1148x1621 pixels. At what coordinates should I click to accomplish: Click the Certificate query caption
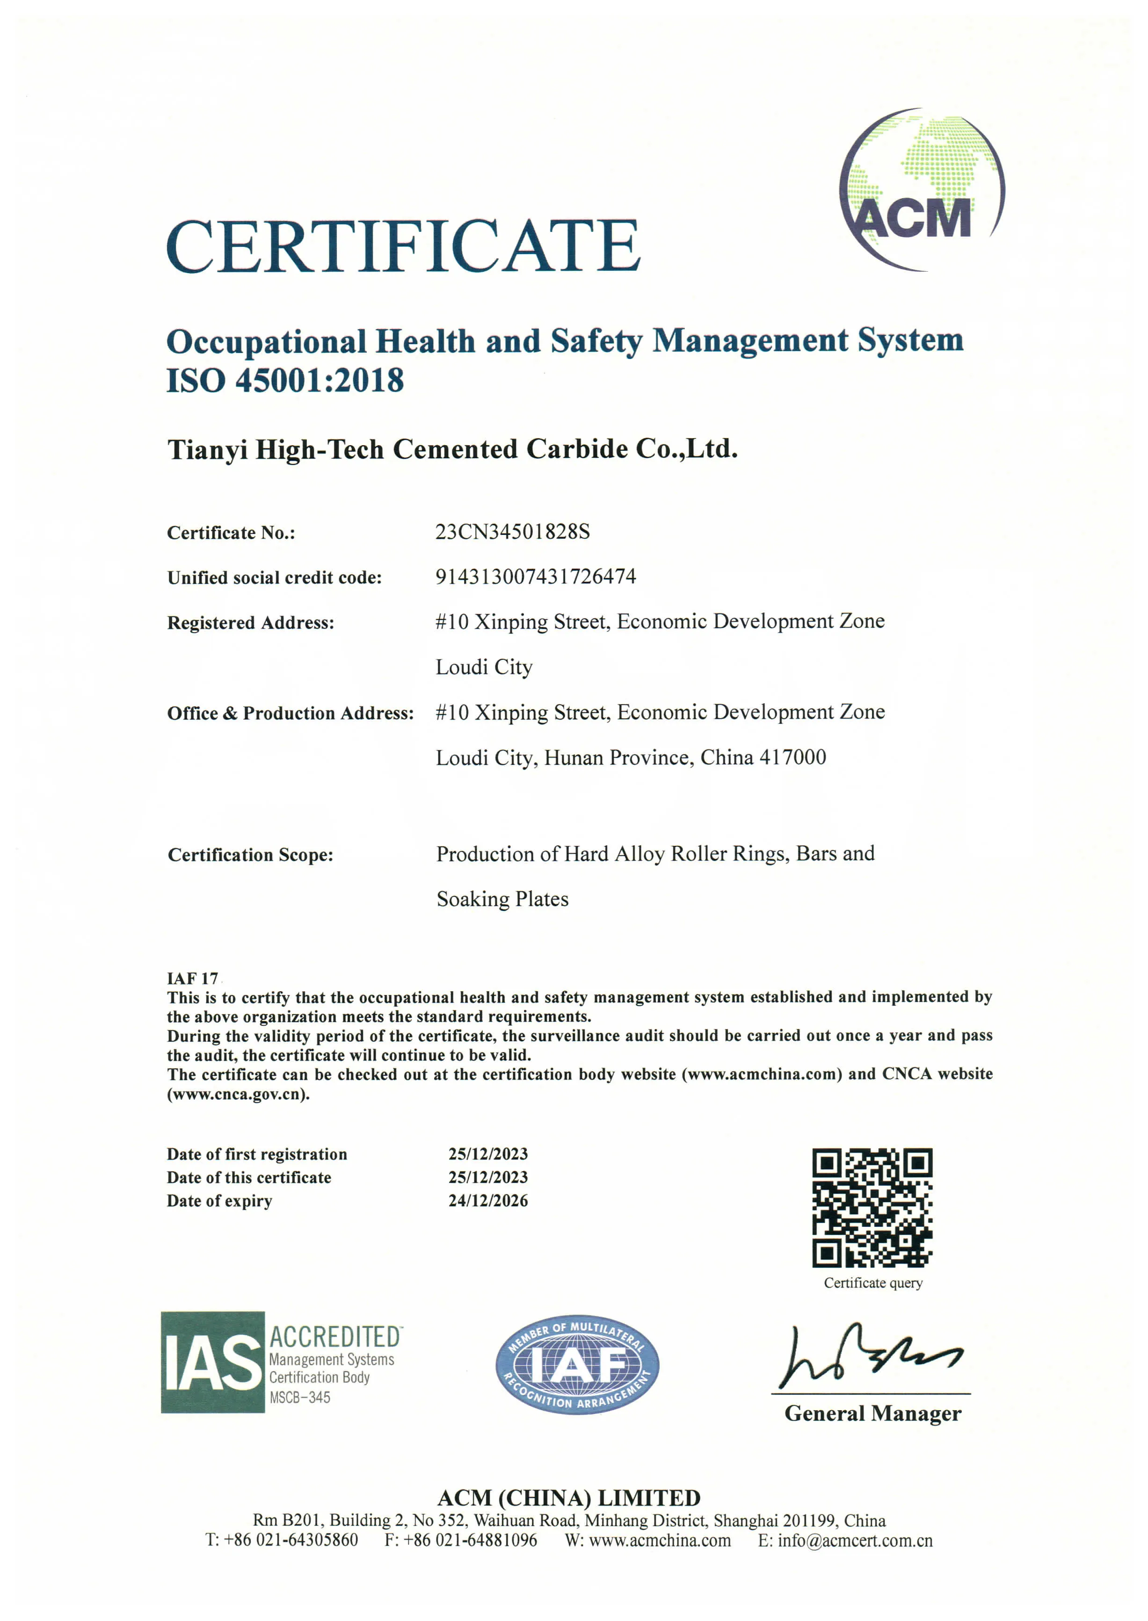[872, 1283]
